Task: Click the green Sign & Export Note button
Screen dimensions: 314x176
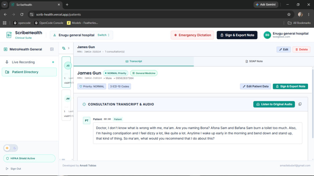Action: tap(290, 87)
